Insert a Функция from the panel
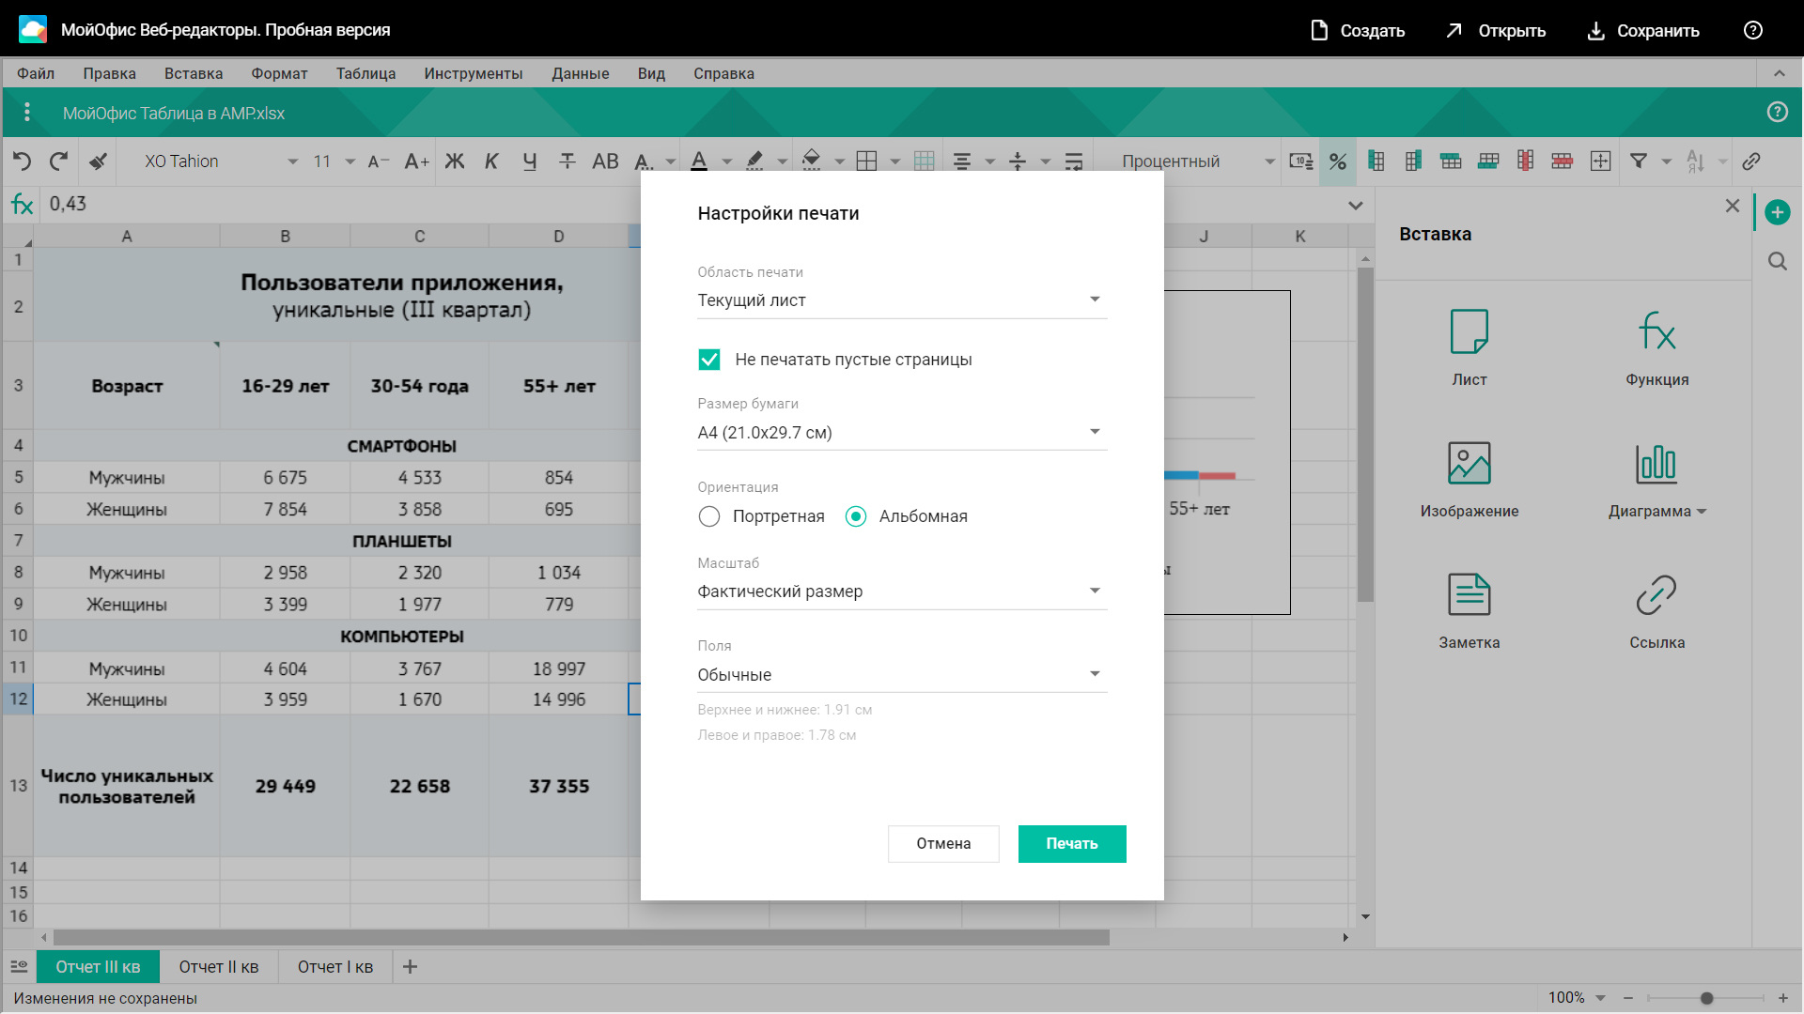The image size is (1804, 1014). pos(1657,348)
